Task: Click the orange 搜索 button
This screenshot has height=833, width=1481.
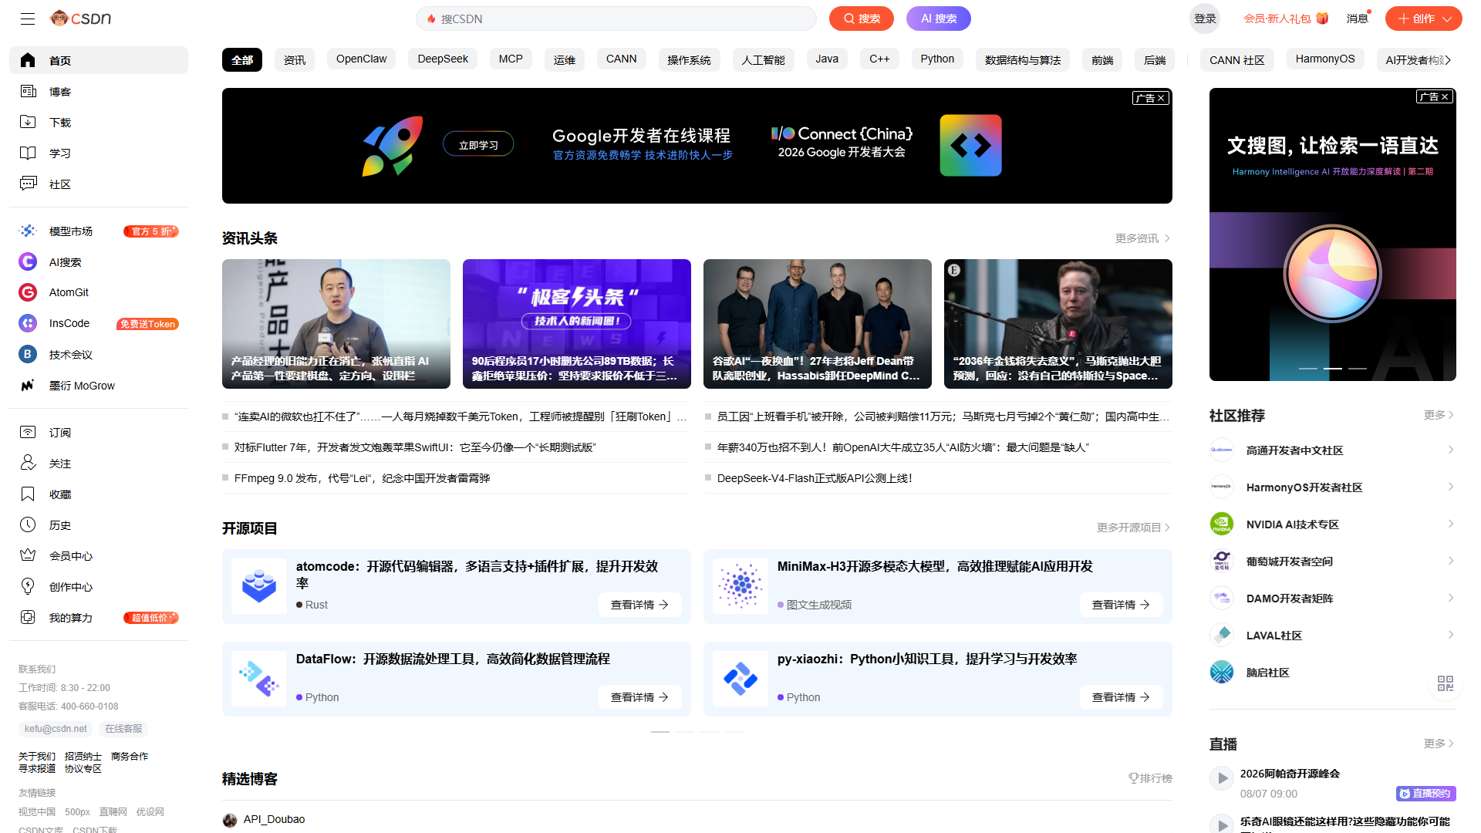Action: click(862, 19)
